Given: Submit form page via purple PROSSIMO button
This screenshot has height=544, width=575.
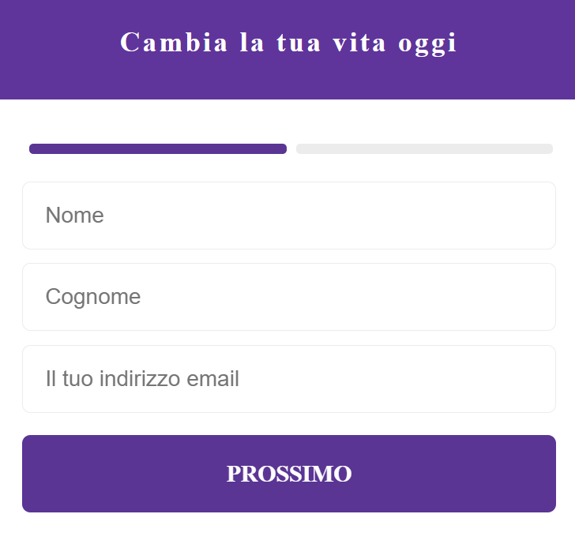Looking at the screenshot, I should 289,474.
